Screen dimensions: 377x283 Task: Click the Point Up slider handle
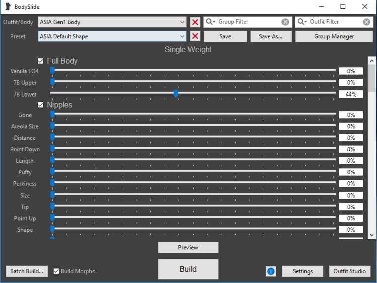pyautogui.click(x=52, y=218)
